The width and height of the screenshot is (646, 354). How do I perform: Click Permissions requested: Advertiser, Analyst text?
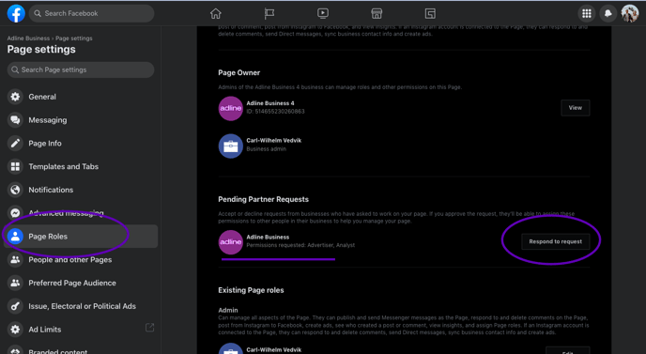click(300, 245)
